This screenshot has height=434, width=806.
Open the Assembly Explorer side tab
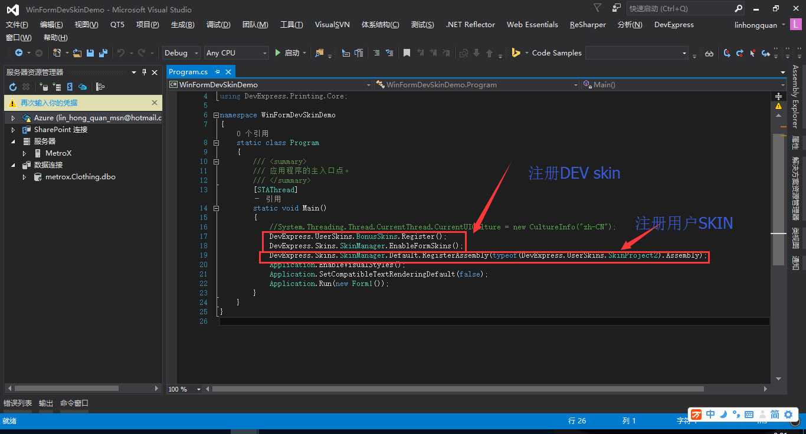coord(795,96)
